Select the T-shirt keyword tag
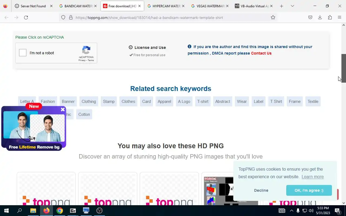Screen dimensions: 346x216 (x=203, y=102)
